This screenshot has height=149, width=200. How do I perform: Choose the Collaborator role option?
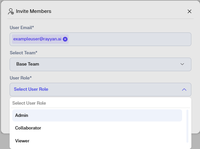(x=97, y=128)
